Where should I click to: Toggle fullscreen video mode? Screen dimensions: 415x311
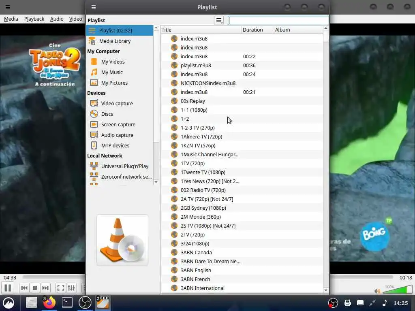pos(61,288)
